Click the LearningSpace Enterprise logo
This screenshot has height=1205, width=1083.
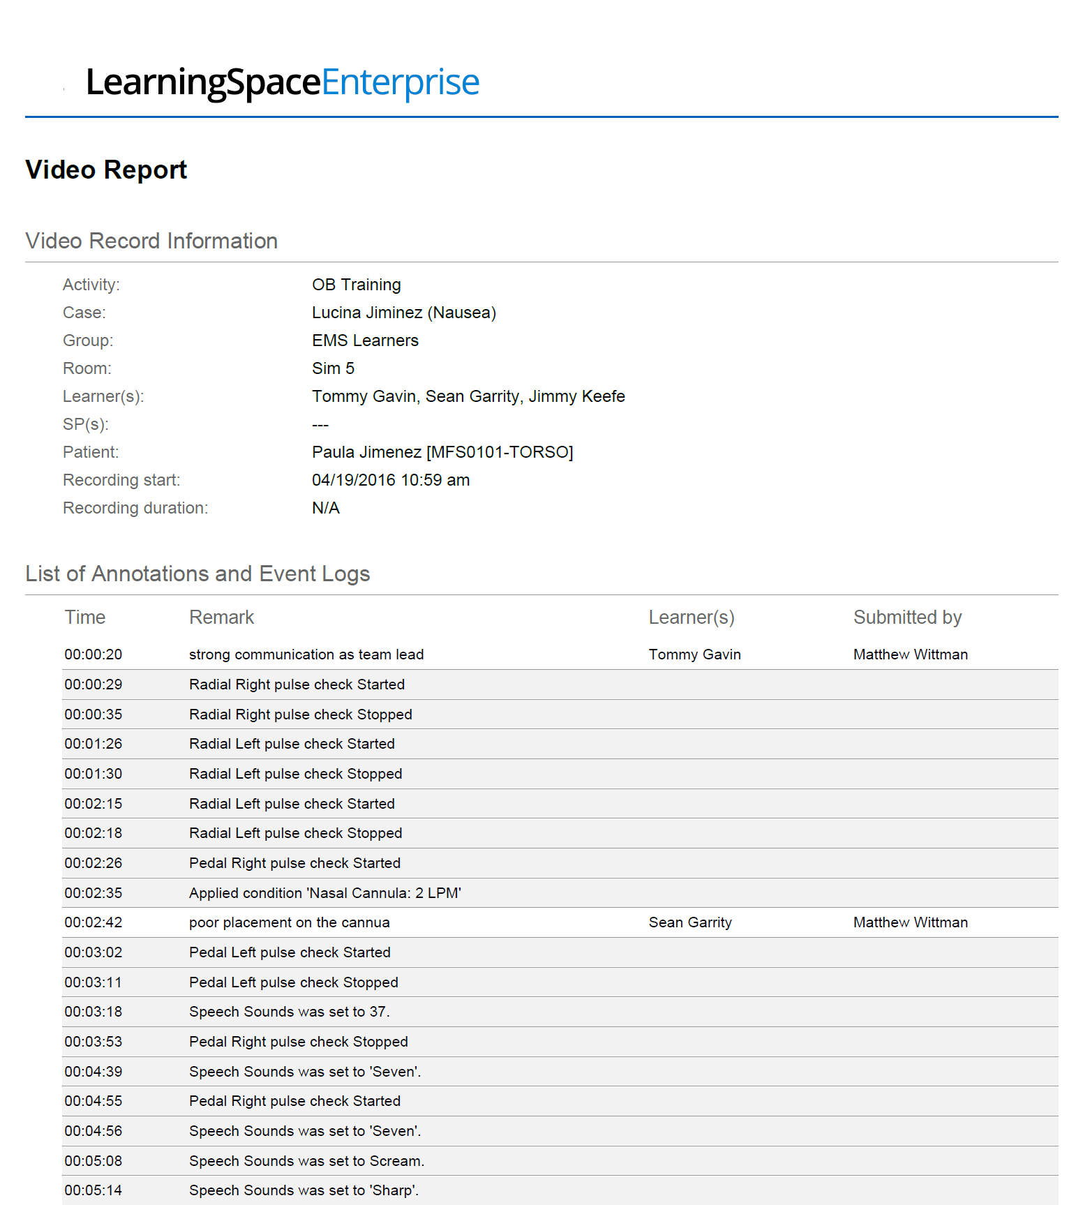point(283,82)
